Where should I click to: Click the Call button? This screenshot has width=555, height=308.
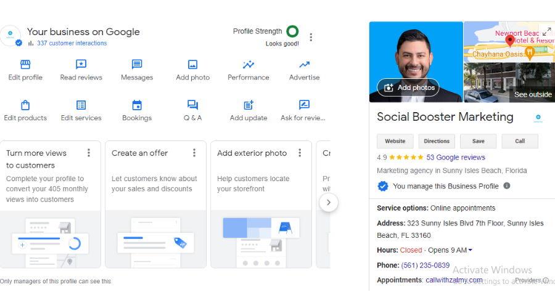click(520, 141)
